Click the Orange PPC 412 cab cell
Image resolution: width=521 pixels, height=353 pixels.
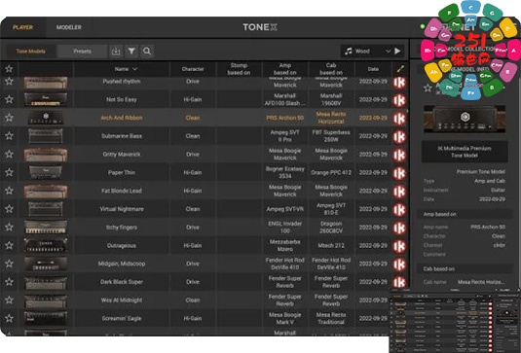point(331,172)
